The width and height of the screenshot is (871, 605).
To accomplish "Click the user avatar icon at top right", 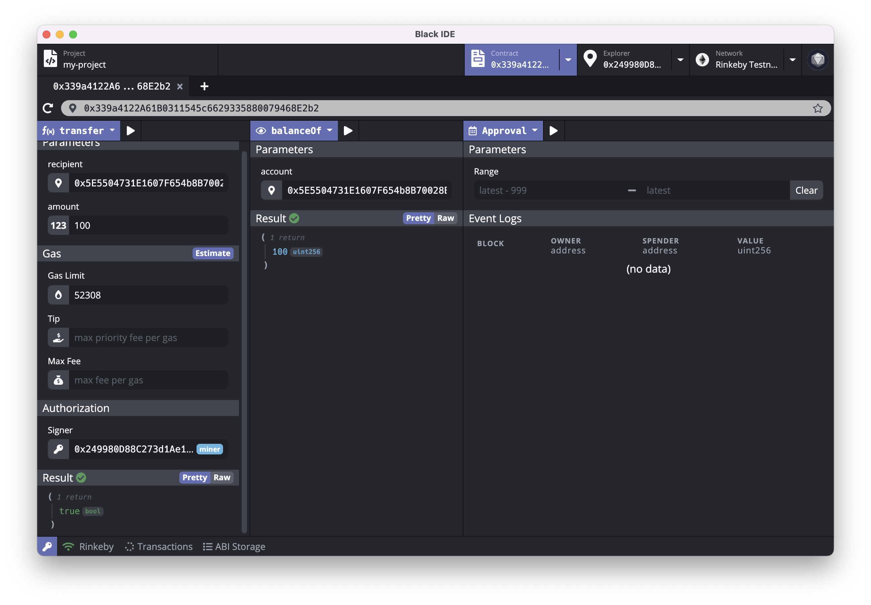I will point(818,60).
